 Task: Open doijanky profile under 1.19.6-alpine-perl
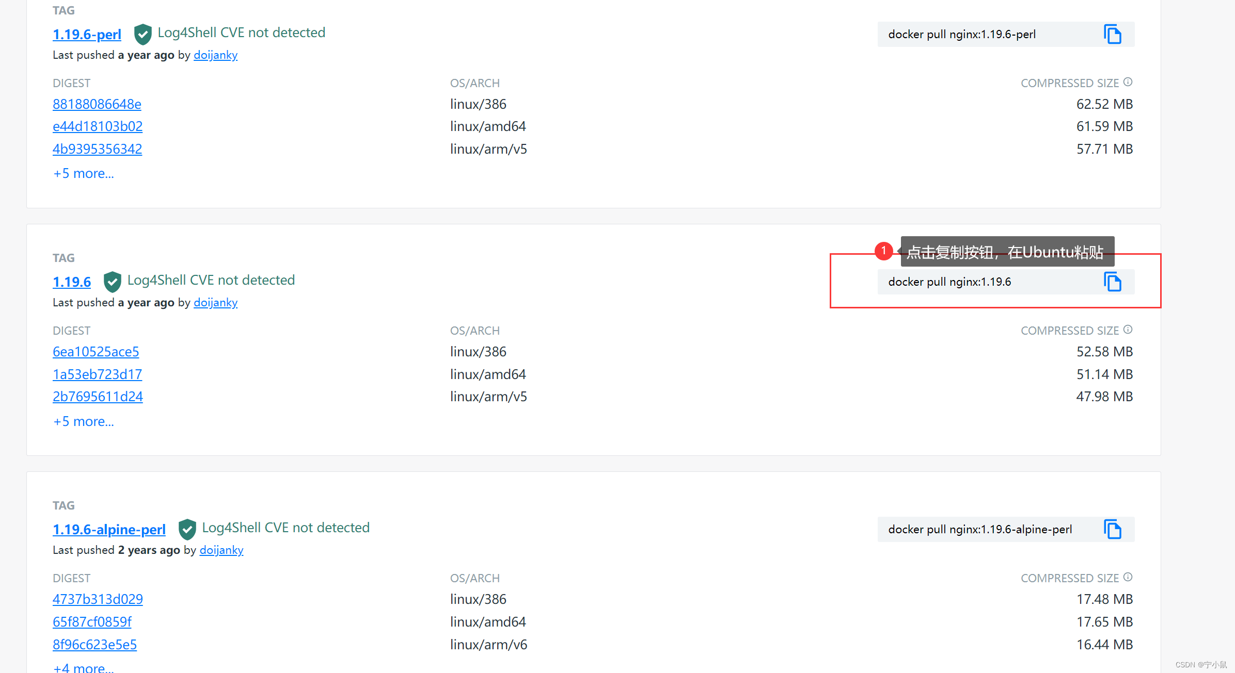point(221,550)
